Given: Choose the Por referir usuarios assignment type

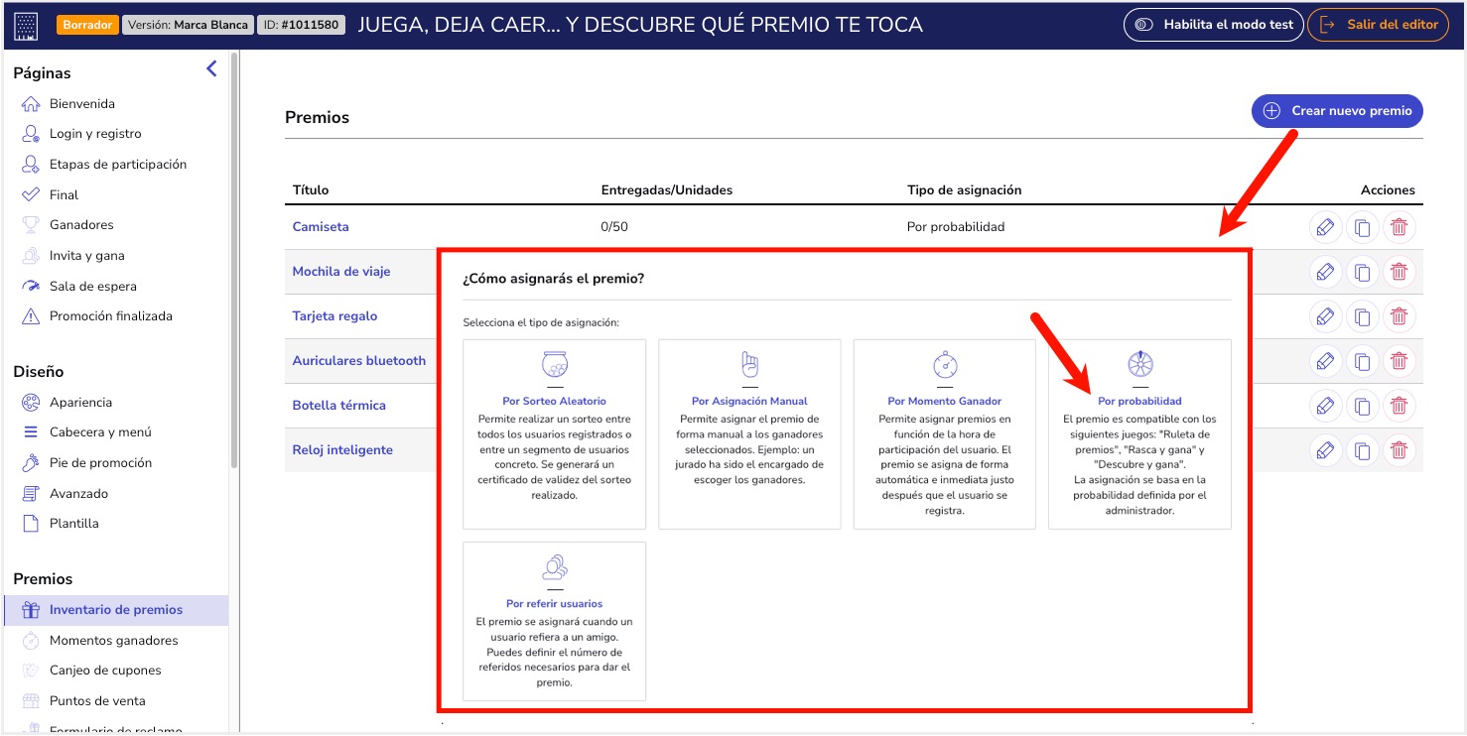Looking at the screenshot, I should coord(554,620).
